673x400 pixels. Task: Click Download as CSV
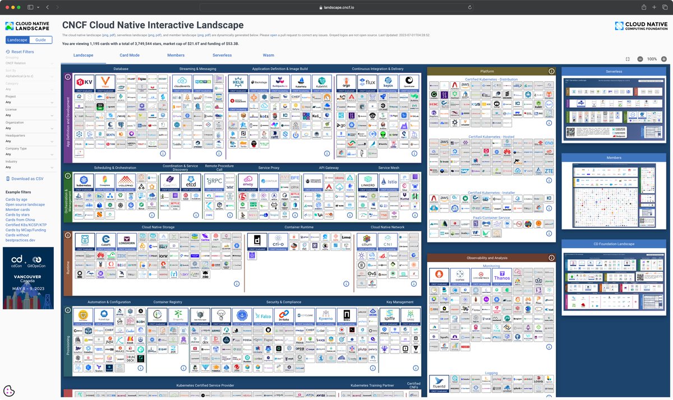click(24, 179)
